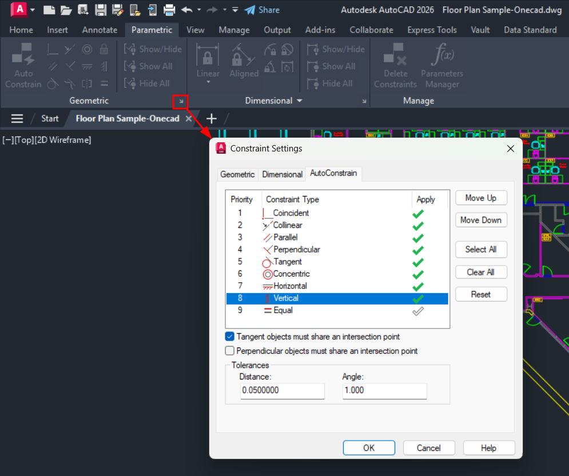Select the Symmetric constraint ribbon icon
The image size is (569, 476).
coord(87,84)
